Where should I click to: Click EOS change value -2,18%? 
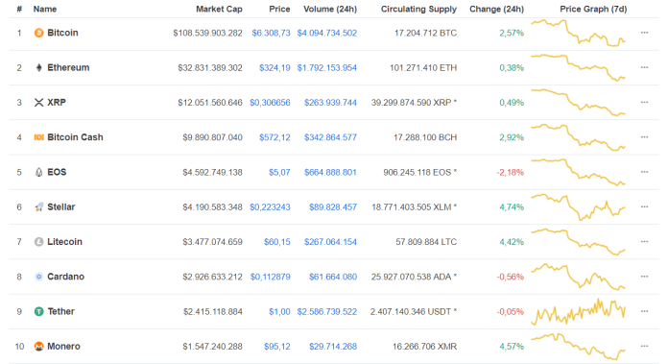click(x=510, y=172)
